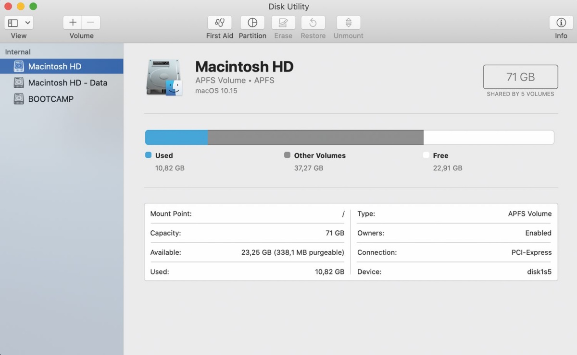
Task: Click the white Free legend swatch
Action: pyautogui.click(x=426, y=155)
